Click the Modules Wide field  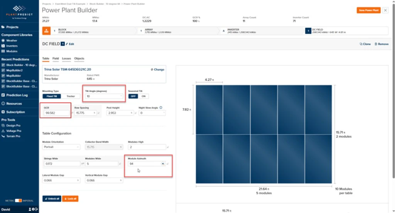click(x=102, y=164)
